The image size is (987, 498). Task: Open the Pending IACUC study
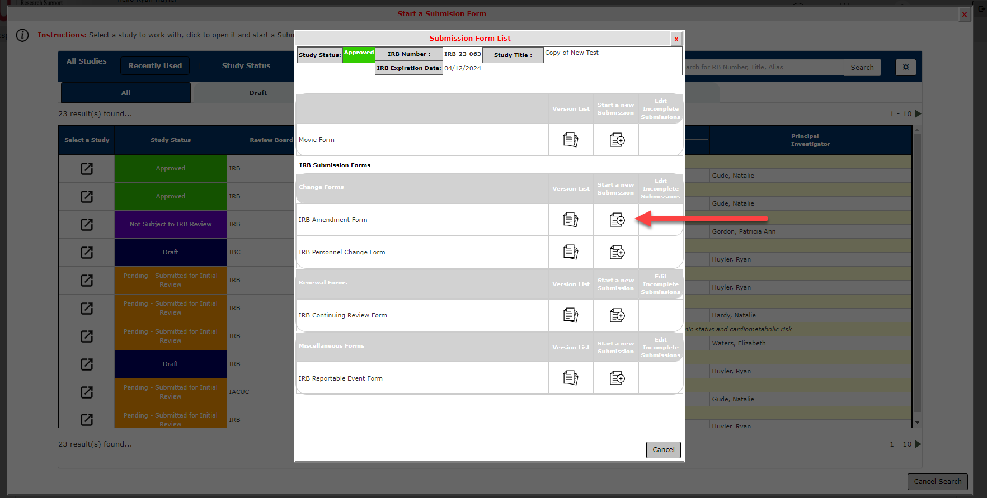click(87, 392)
